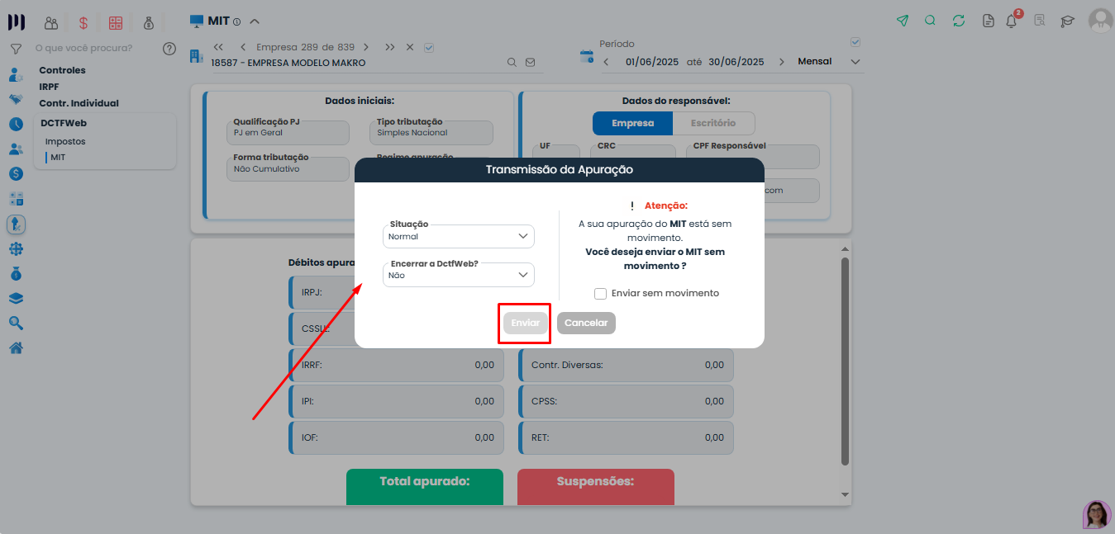Check the Enviar sem movimento checkbox

pyautogui.click(x=601, y=294)
